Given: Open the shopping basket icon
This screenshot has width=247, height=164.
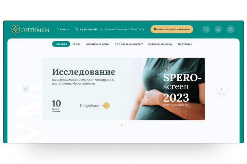Looking at the screenshot, I should [231, 29].
